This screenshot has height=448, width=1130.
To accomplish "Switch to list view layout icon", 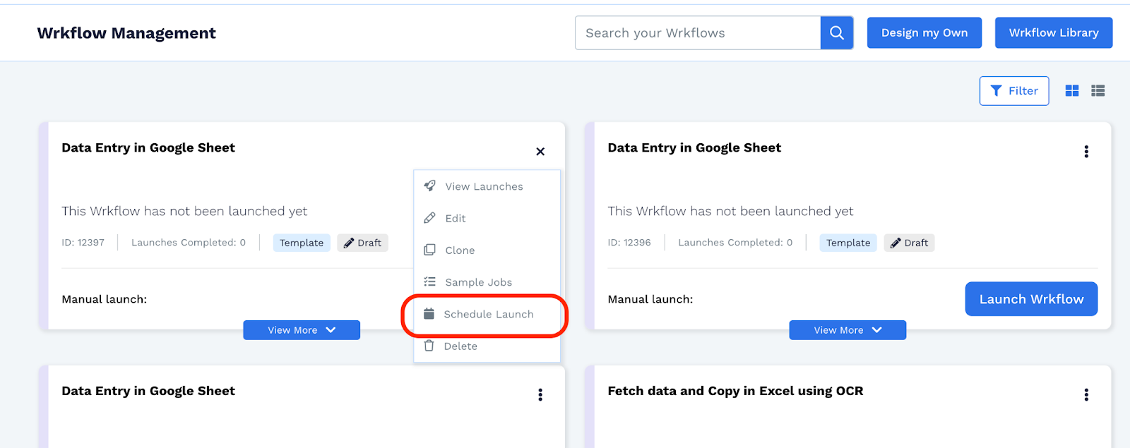I will 1098,91.
